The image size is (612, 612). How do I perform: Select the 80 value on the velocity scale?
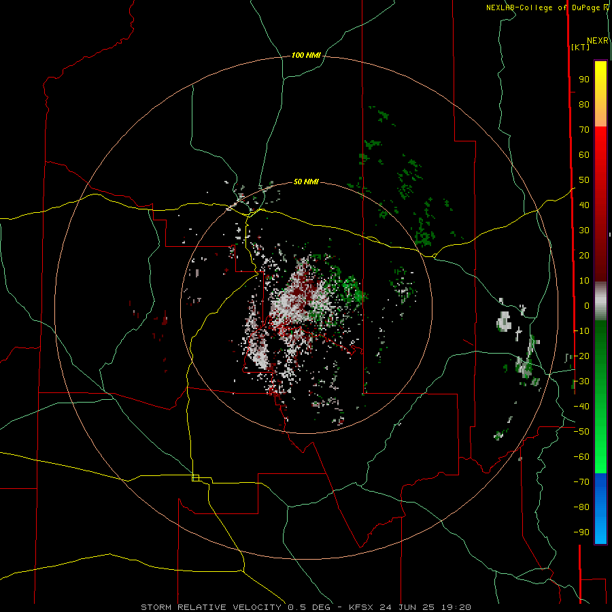[x=584, y=105]
